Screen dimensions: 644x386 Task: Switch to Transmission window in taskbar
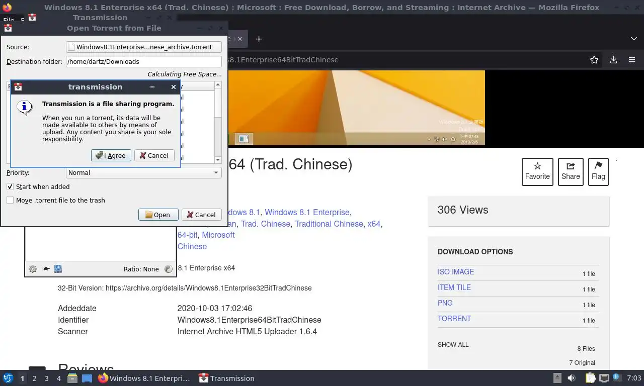tap(227, 378)
